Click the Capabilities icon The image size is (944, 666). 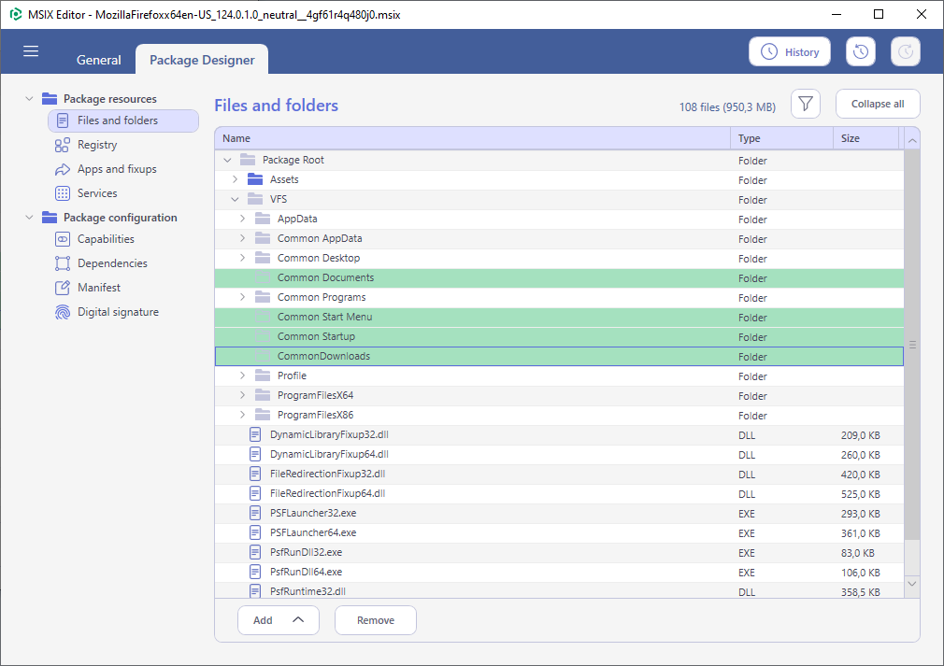point(62,239)
